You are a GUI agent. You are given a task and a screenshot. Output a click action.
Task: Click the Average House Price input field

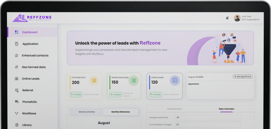[x=208, y=117]
